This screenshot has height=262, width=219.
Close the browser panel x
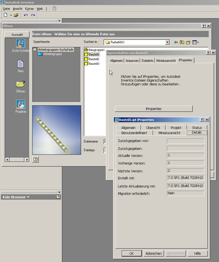[59, 192]
